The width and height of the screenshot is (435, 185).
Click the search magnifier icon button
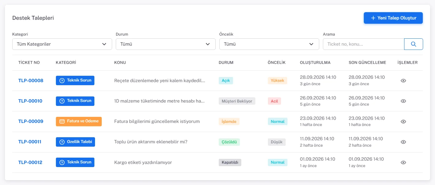click(414, 44)
